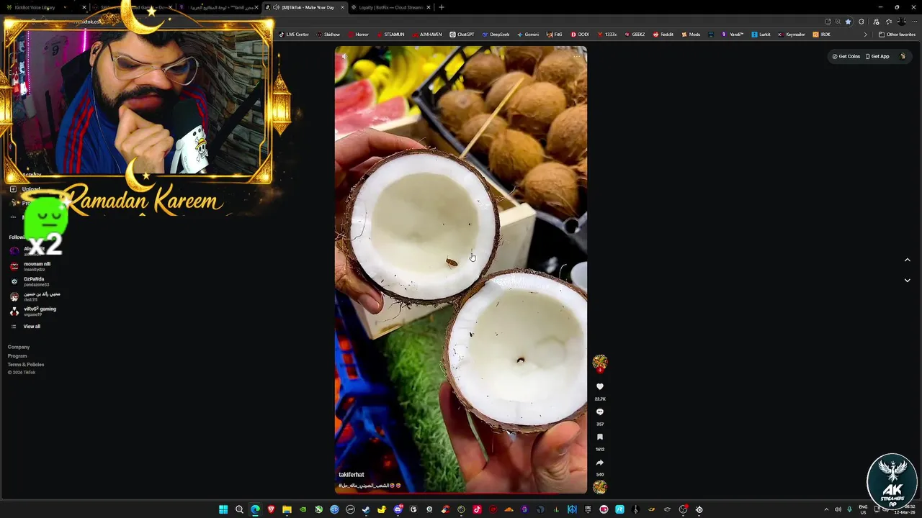This screenshot has height=518, width=922.
Task: Open Upload in TikTok sidebar
Action: point(25,189)
